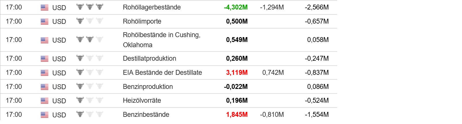Click the red 1,845M actual value

(x=237, y=115)
